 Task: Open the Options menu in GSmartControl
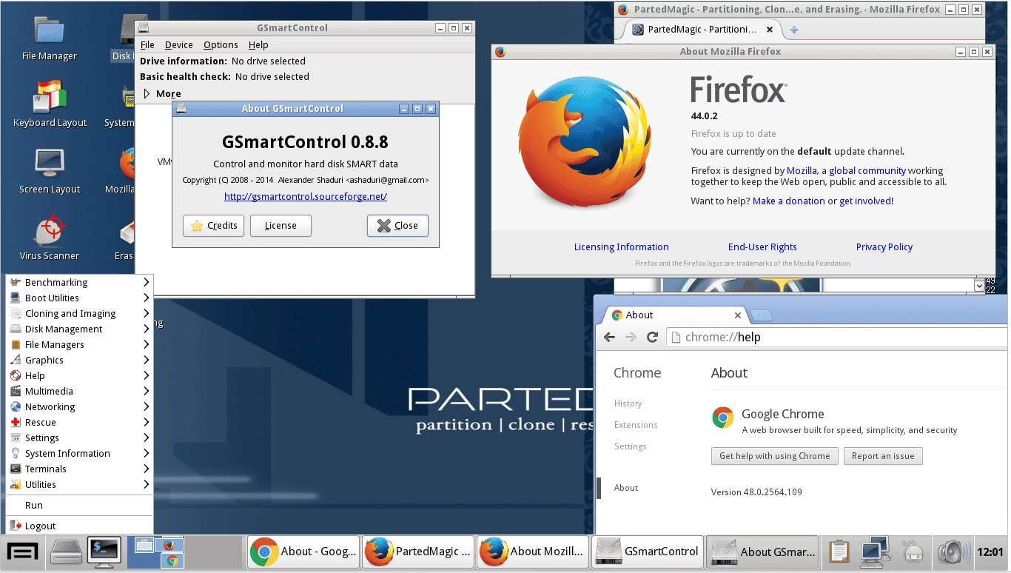click(221, 45)
